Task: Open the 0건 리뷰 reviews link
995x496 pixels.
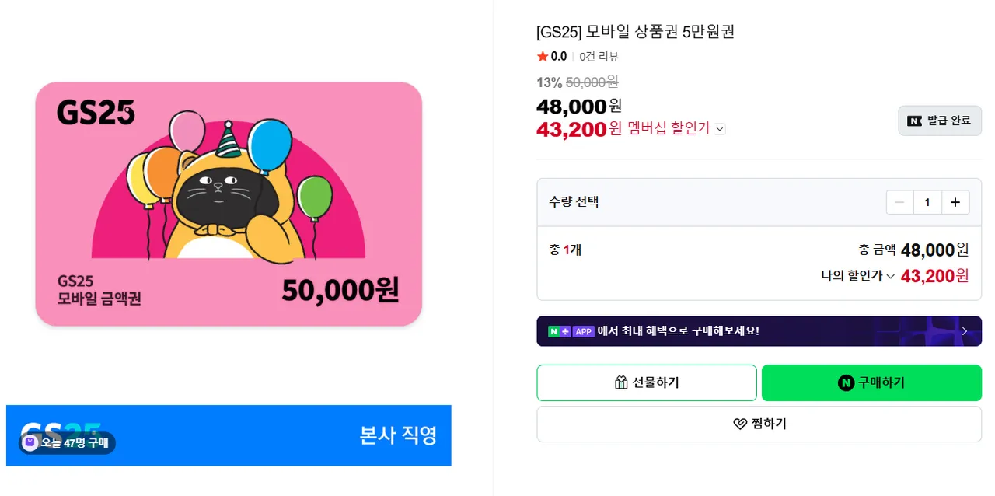Action: coord(599,56)
